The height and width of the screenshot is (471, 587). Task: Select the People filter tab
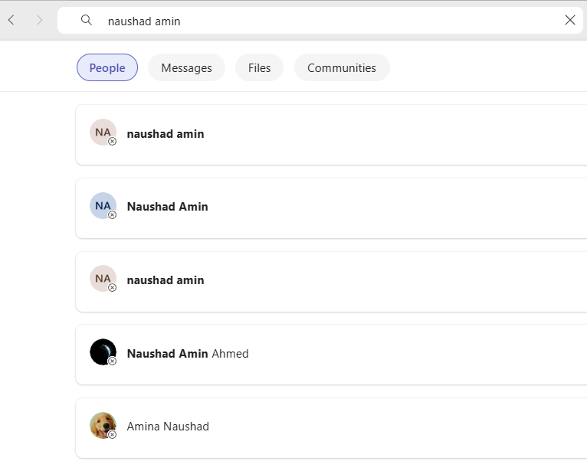(107, 67)
